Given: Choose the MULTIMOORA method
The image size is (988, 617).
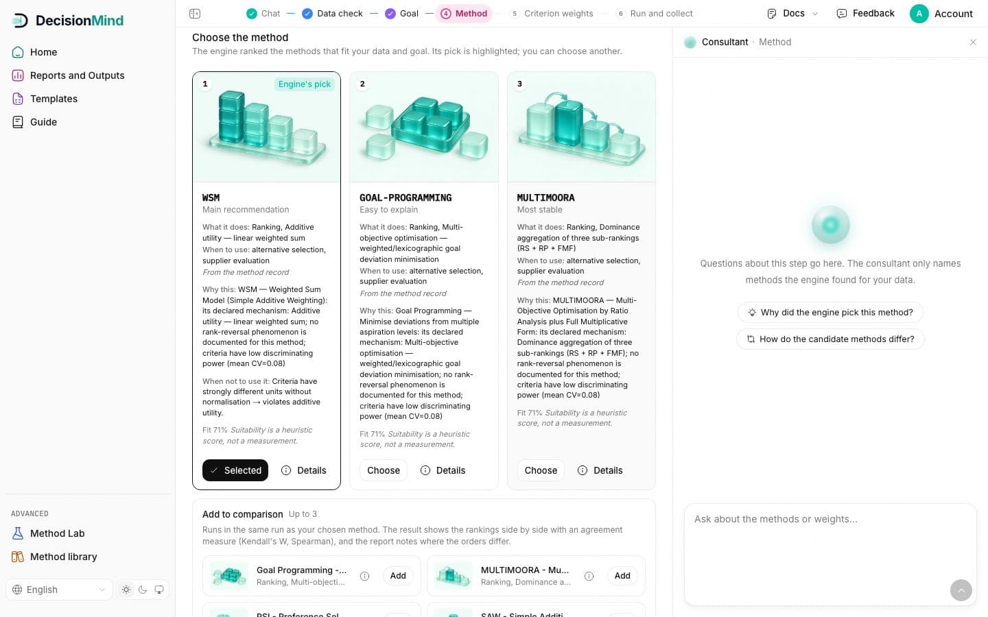Looking at the screenshot, I should tap(541, 470).
